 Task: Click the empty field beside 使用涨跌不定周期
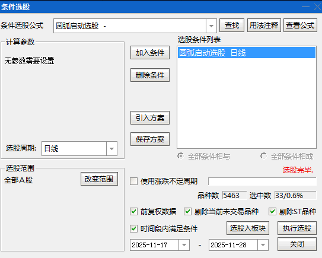[262, 181]
